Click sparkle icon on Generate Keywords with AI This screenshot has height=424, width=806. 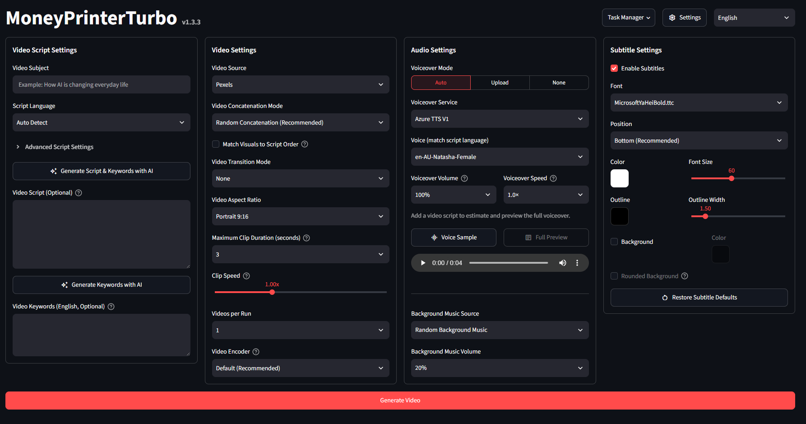tap(65, 285)
